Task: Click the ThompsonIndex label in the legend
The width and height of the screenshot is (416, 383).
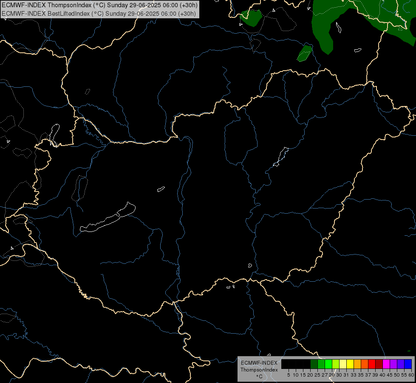Action: point(259,370)
